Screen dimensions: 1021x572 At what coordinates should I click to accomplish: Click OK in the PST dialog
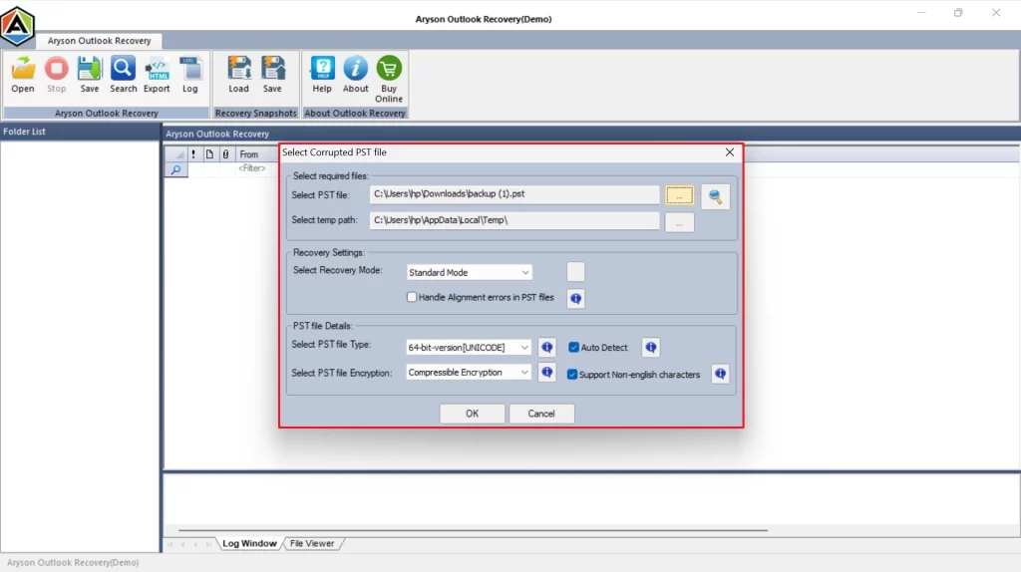tap(472, 414)
